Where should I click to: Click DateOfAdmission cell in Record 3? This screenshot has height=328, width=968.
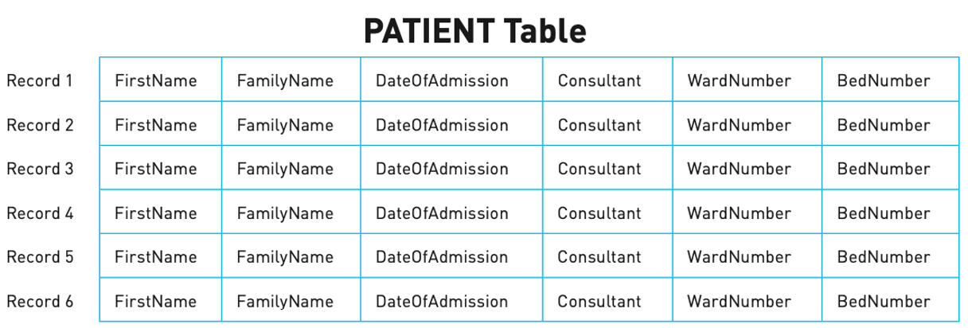452,167
